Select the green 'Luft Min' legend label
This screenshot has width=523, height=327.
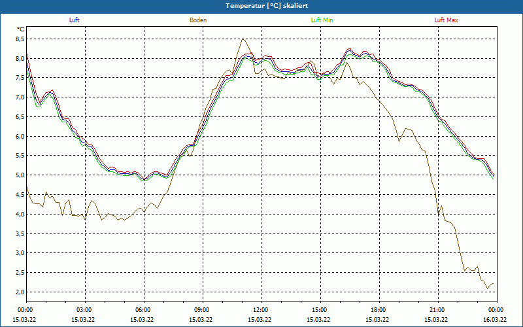pos(322,20)
